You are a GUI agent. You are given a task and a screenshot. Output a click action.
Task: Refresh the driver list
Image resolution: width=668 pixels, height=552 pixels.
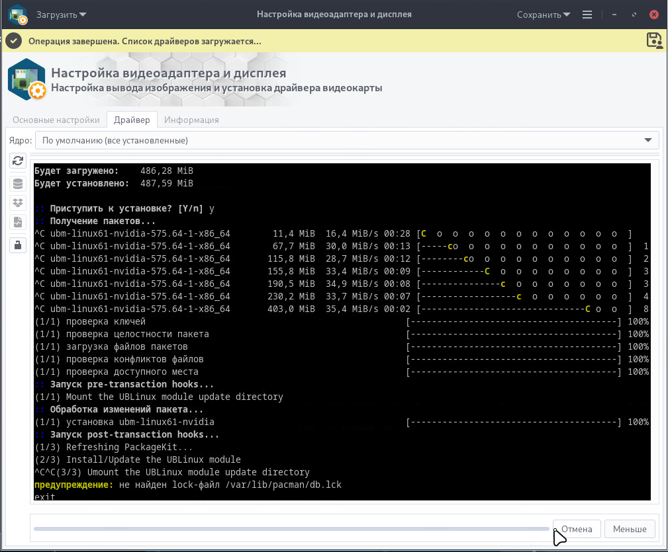coord(17,161)
